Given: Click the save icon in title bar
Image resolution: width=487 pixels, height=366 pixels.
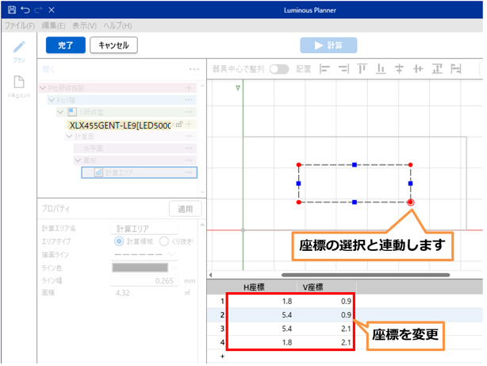Looking at the screenshot, I should (11, 10).
